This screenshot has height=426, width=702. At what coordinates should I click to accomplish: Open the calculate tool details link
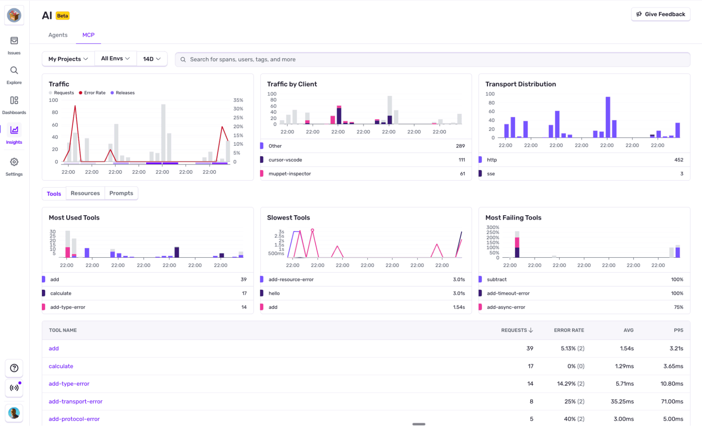61,366
